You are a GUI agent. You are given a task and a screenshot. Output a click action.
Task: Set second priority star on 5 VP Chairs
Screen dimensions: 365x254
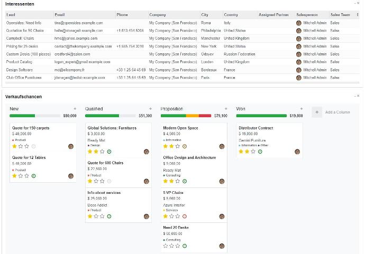(171, 216)
